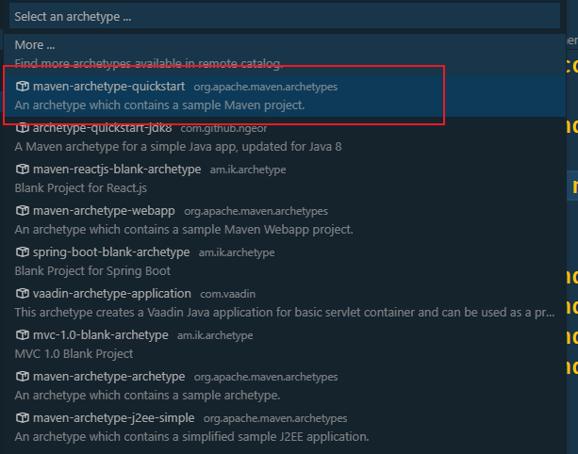Viewport: 578px width, 454px height.
Task: Click package icon beside vaadin-archetype-application
Action: click(23, 294)
